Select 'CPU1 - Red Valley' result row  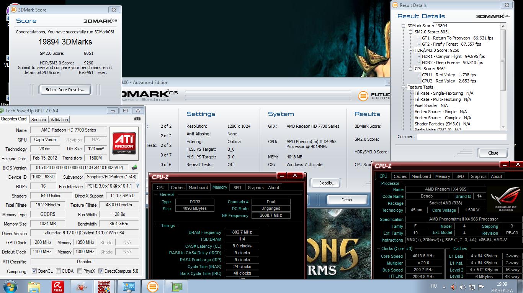[x=449, y=75]
